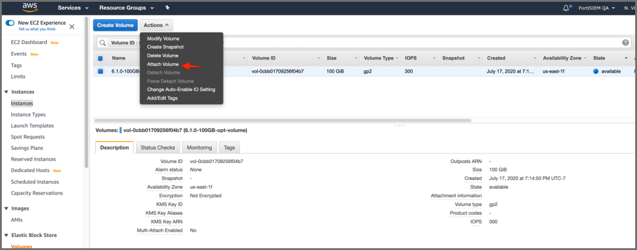Open Launch Templates in sidebar
This screenshot has height=250, width=637.
coord(32,126)
